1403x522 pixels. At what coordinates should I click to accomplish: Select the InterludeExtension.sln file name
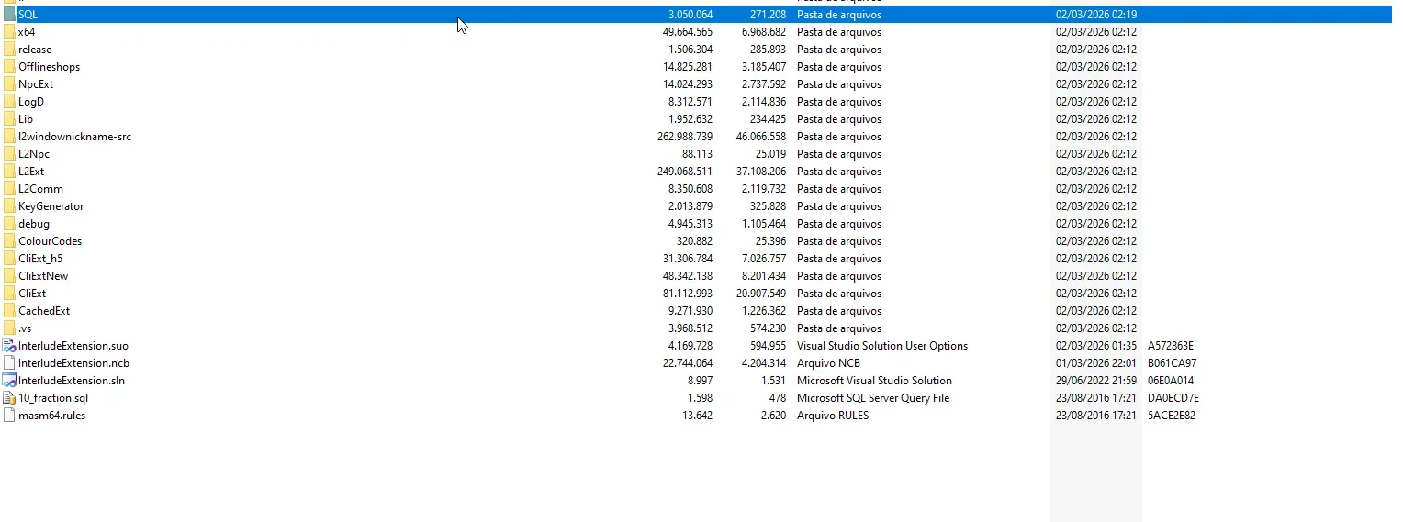(x=72, y=381)
